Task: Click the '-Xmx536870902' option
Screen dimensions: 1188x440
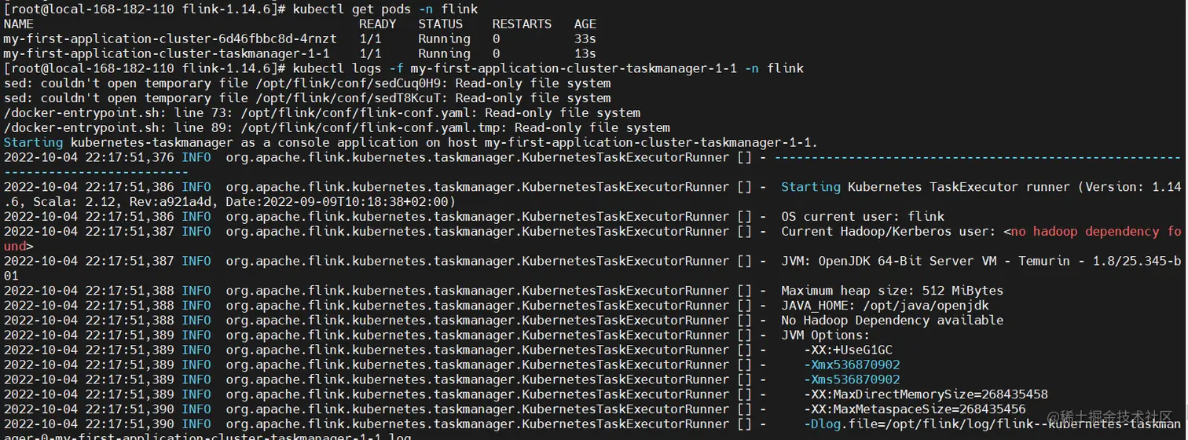Action: tap(852, 365)
